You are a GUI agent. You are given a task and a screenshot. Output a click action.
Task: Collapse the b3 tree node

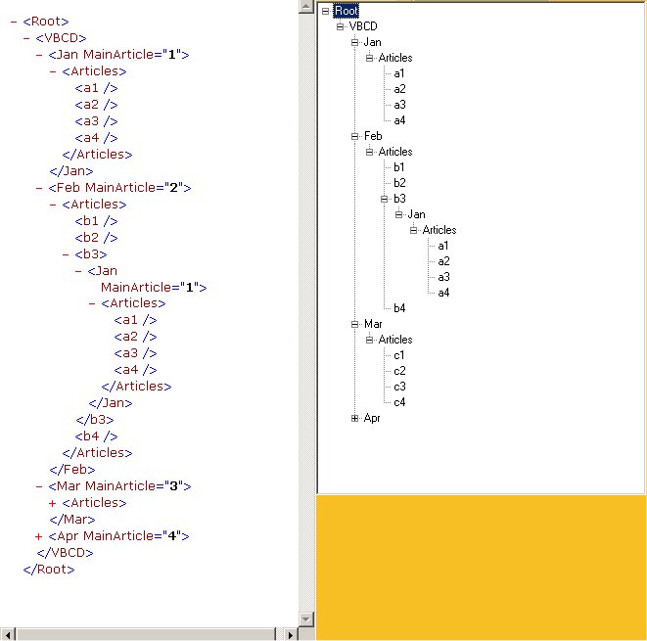(384, 200)
